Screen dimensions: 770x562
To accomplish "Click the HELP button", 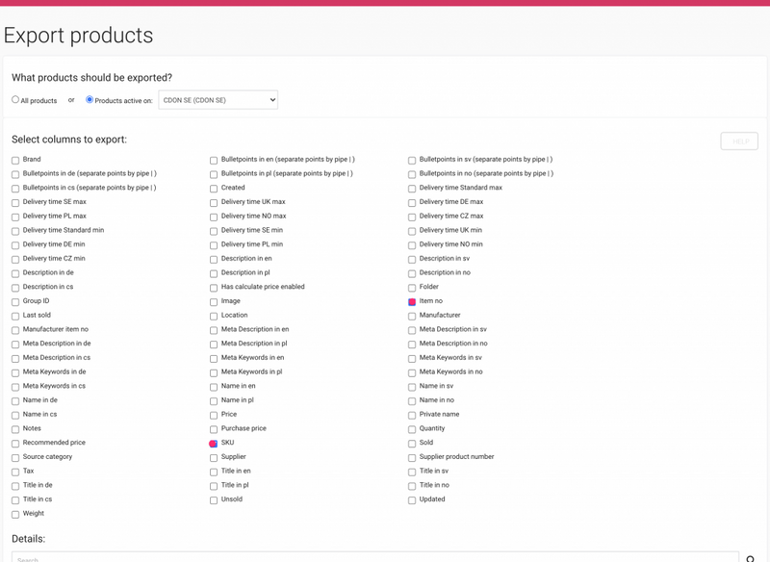I will (x=739, y=141).
